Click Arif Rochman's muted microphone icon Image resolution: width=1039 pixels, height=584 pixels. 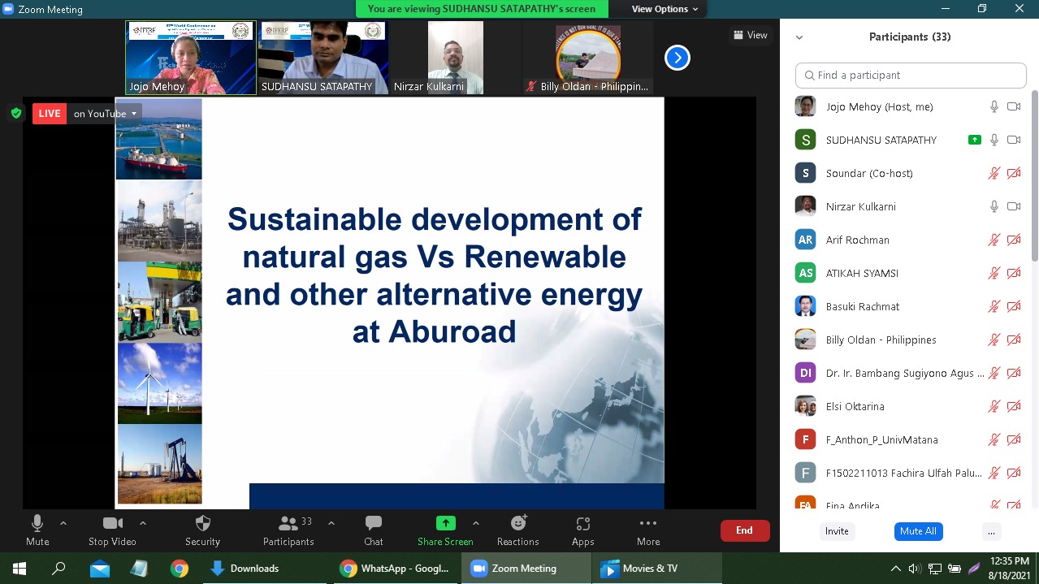click(x=994, y=240)
